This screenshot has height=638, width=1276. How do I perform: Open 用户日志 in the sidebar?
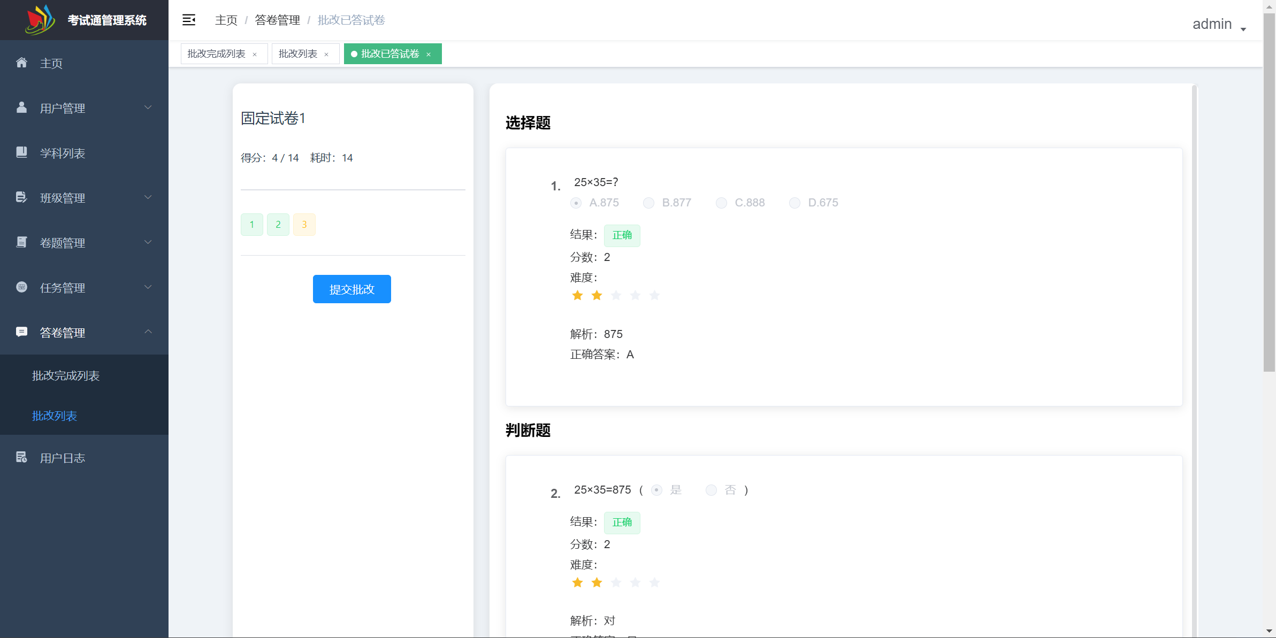84,457
